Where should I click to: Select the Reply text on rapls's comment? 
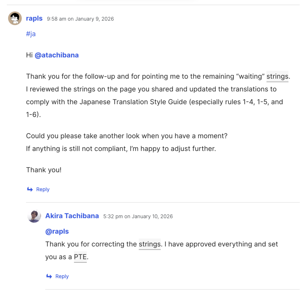43,189
